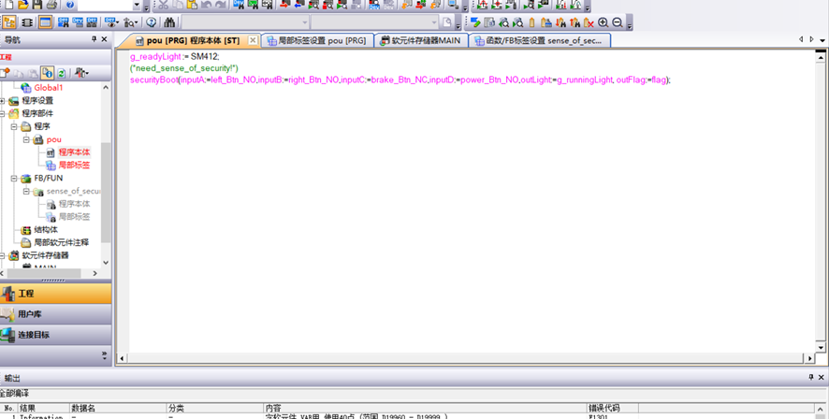829x419 pixels.
Task: Collapse the pou program node
Action: (x=27, y=139)
